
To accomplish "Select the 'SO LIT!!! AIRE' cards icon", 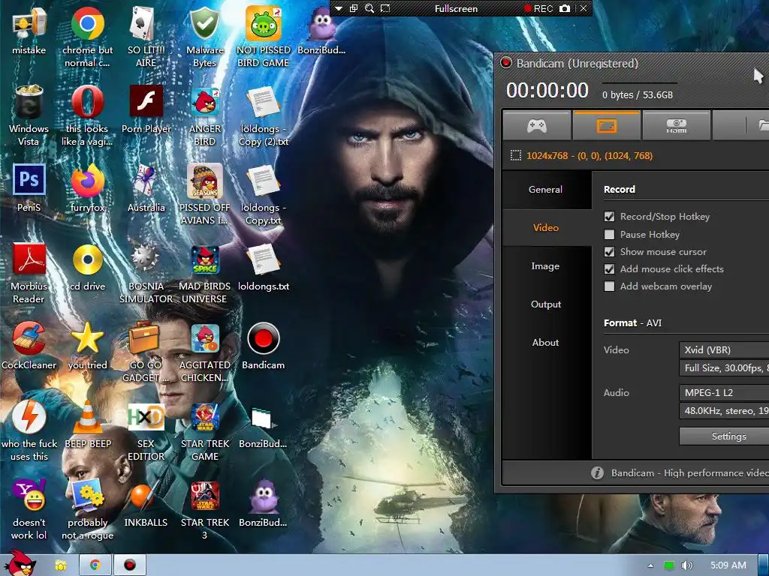I will click(x=146, y=37).
